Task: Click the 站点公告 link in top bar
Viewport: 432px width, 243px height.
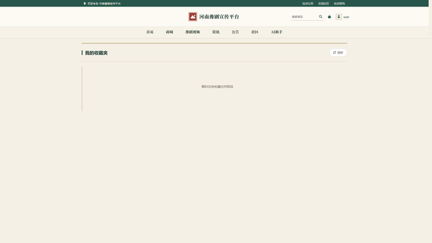Action: coord(308,4)
